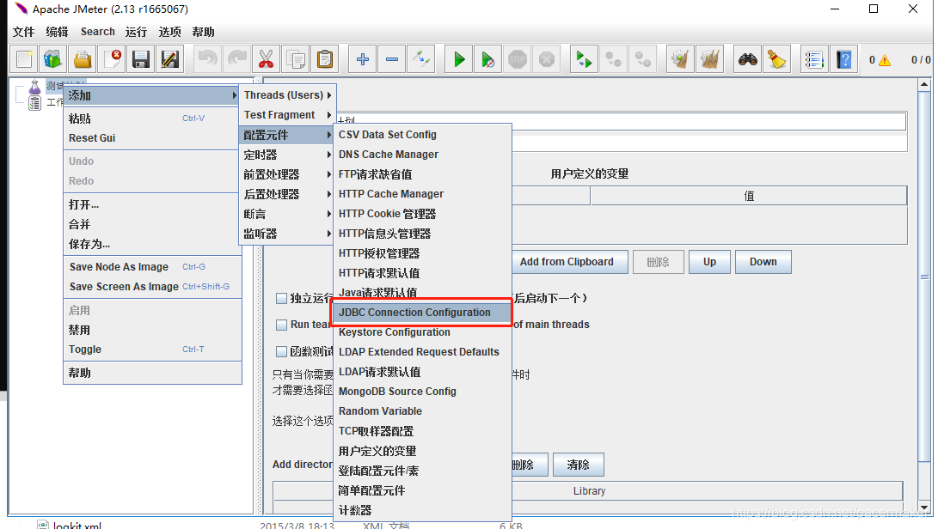This screenshot has width=938, height=529.
Task: Click the Toggle enable/disable icon
Action: 421,59
